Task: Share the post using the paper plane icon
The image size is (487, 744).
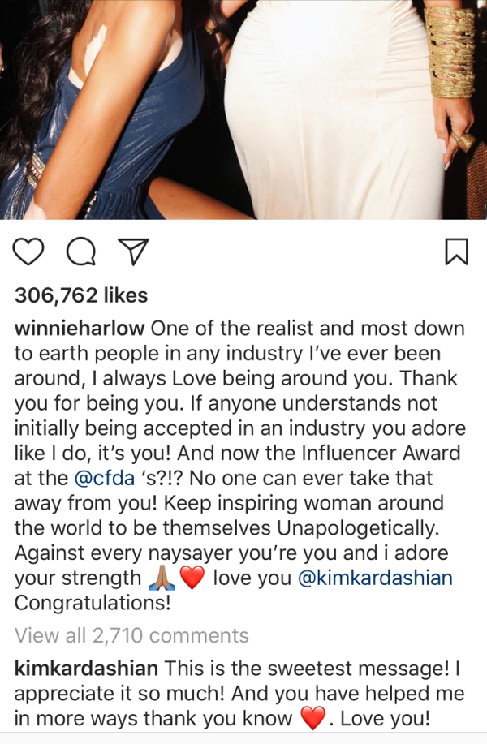Action: tap(133, 252)
